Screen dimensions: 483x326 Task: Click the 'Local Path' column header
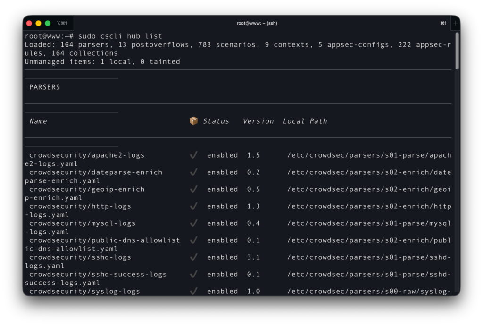(x=305, y=121)
